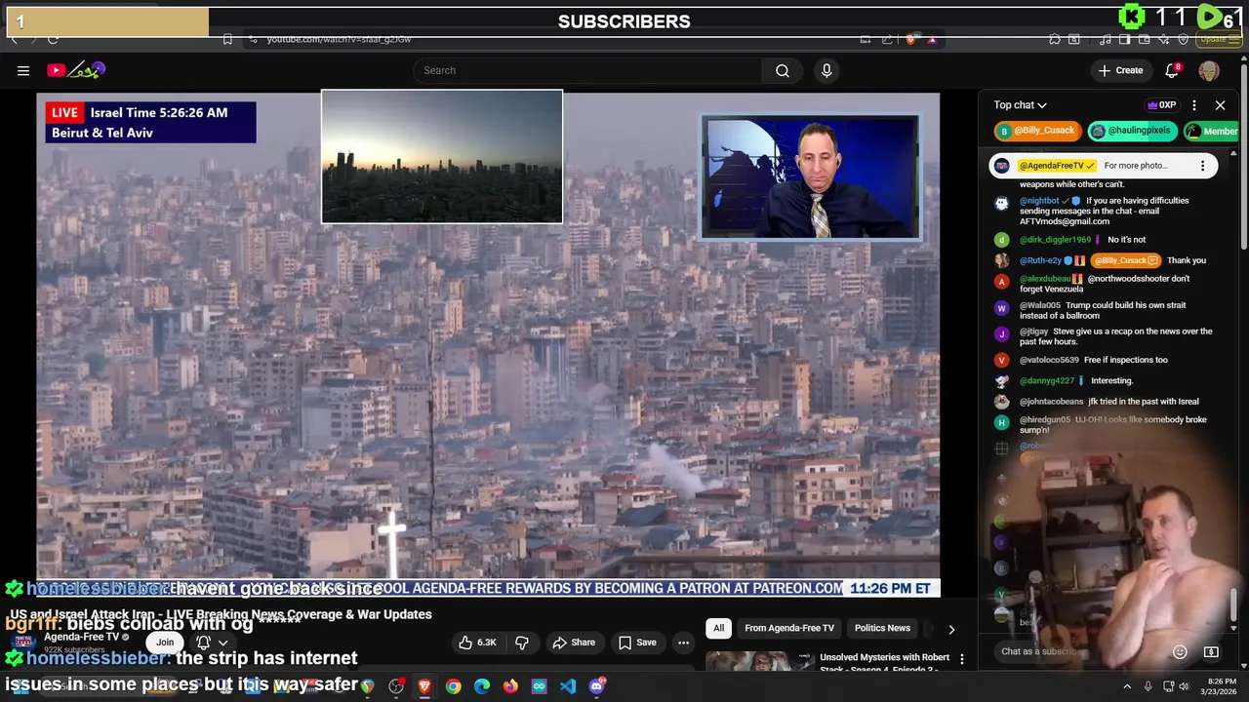Click the Join channel button
Screen dimensions: 1249x702
pos(165,643)
